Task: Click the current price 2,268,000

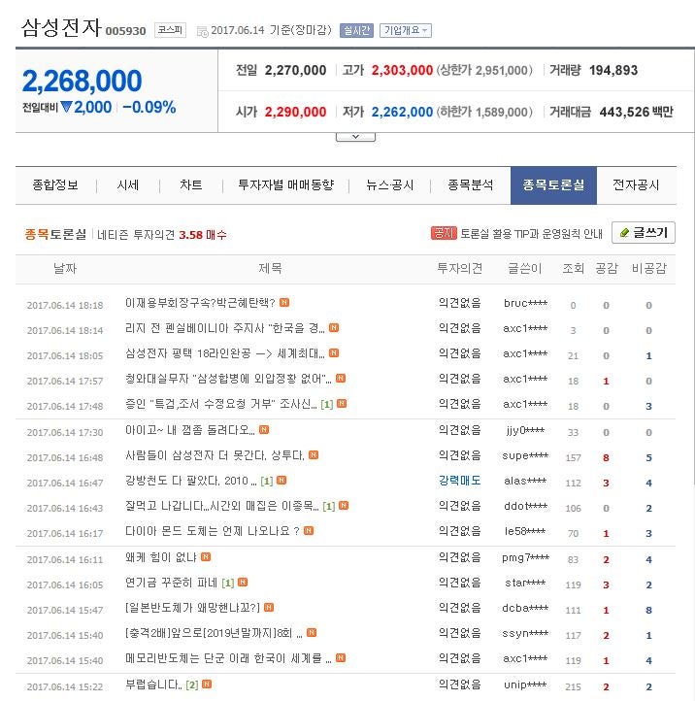Action: click(82, 81)
